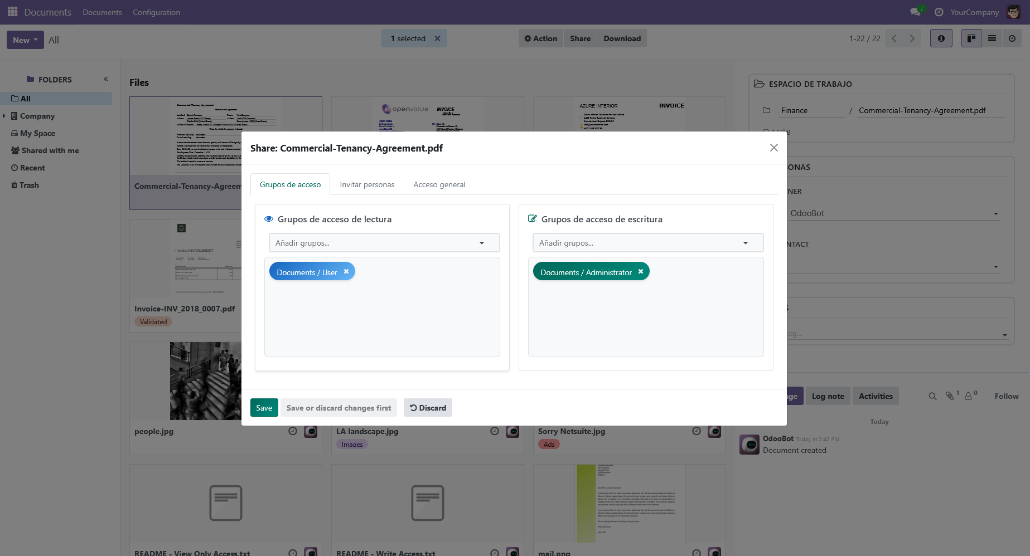Viewport: 1030px width, 556px height.
Task: Remove Documents / Administrator write group tag
Action: tap(641, 272)
